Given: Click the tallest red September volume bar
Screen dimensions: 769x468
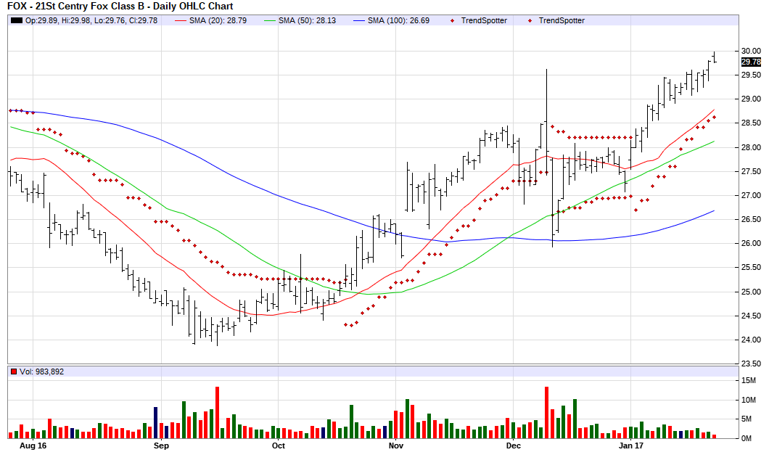Looking at the screenshot, I should coord(217,413).
